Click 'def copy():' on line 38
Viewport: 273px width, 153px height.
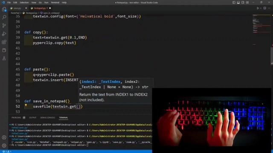pos(36,32)
